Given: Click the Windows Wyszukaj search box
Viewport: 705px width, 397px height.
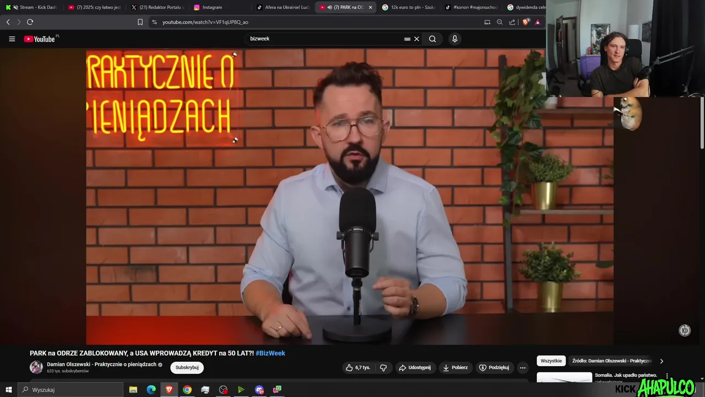Looking at the screenshot, I should point(70,390).
